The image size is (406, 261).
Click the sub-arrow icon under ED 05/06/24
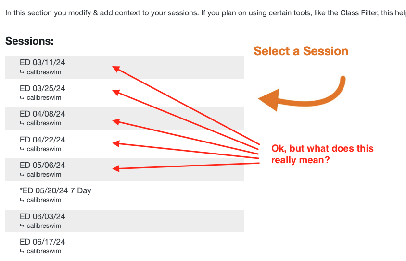(x=22, y=175)
